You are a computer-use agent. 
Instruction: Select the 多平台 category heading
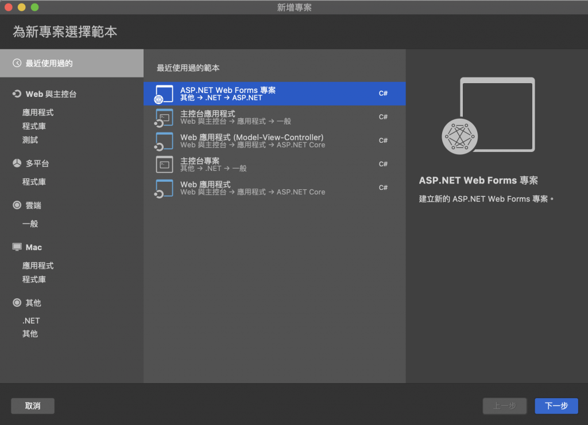(x=37, y=163)
